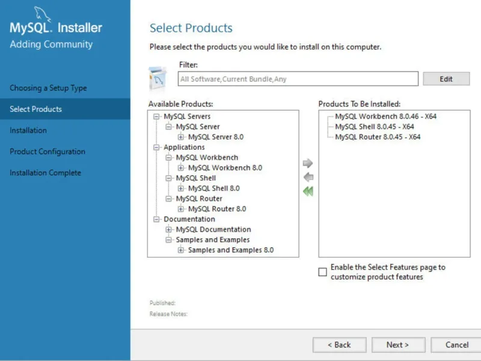Viewport: 481px width, 361px height.
Task: Select the MySQL Documentation tree item
Action: (213, 230)
